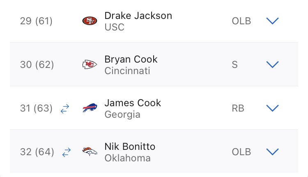Screen dimensions: 308x177
Task: Click trade arrows icon beside pick 32 (64)
Action: pyautogui.click(x=66, y=152)
